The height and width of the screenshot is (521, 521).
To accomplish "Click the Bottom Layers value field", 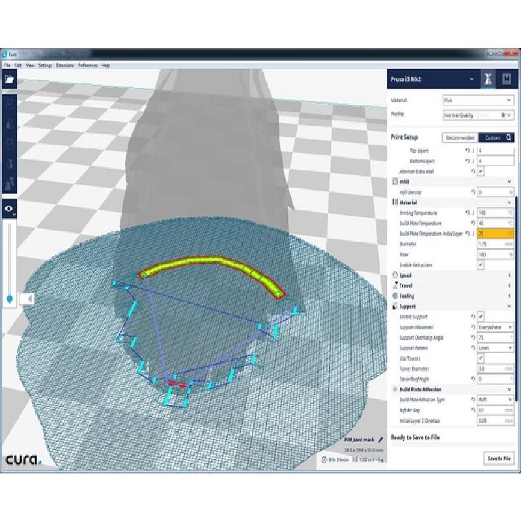I will (x=496, y=161).
